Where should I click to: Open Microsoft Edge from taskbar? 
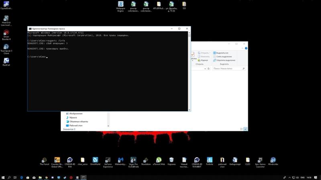tap(22, 178)
